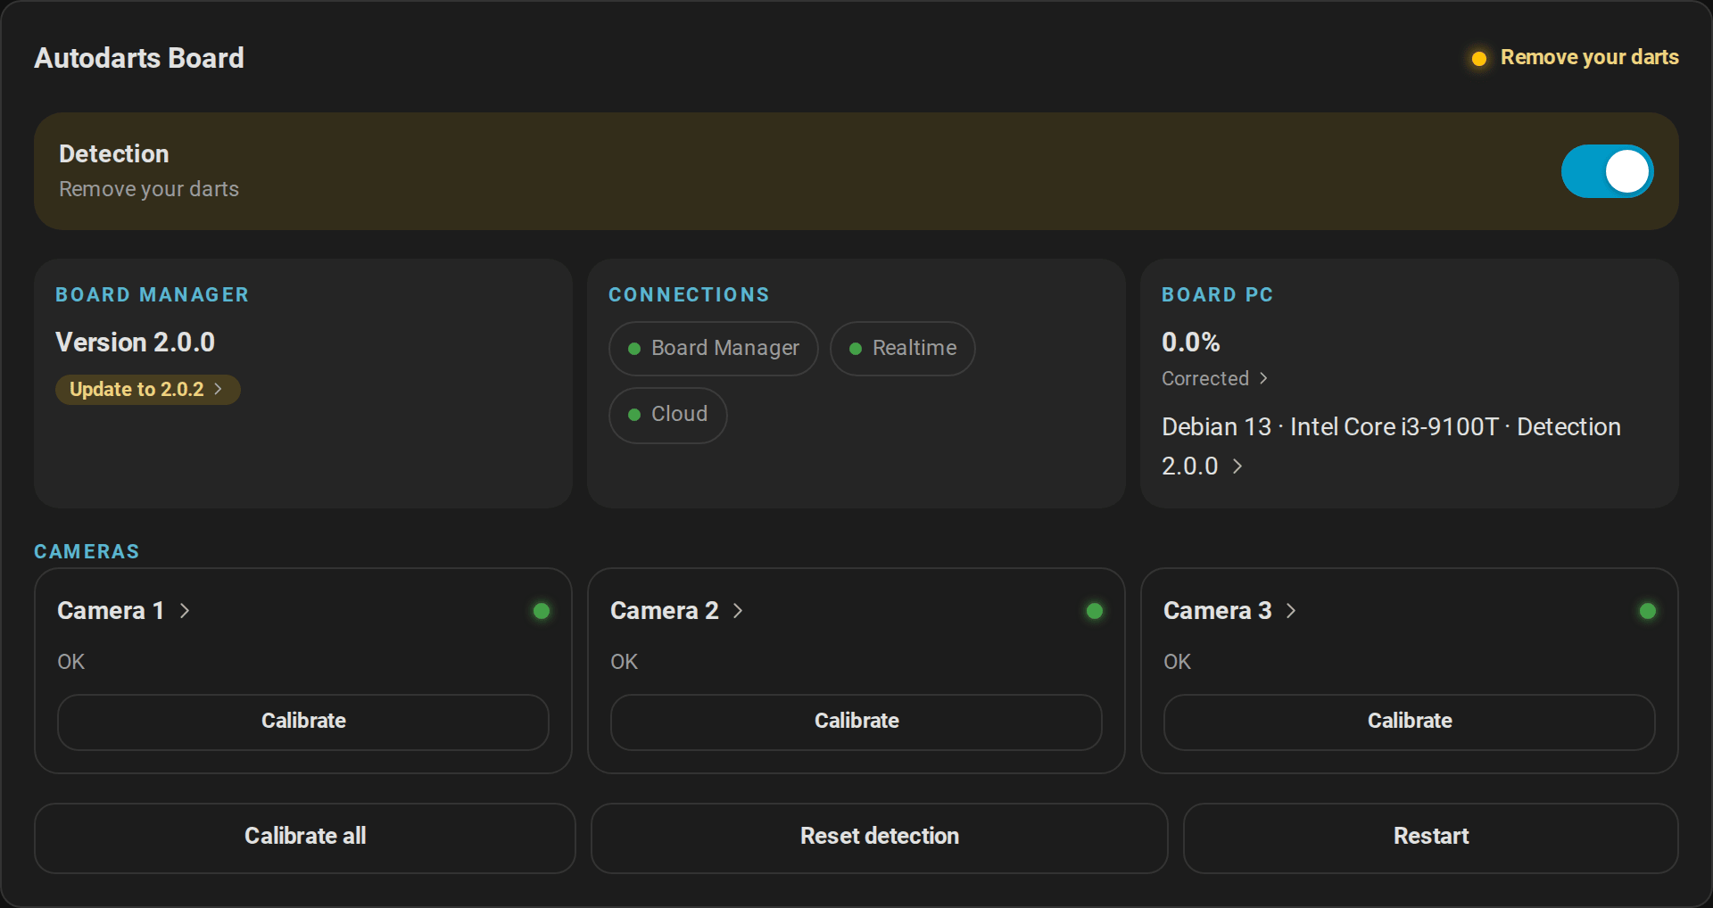Open Camera 1 details chevron

point(185,611)
